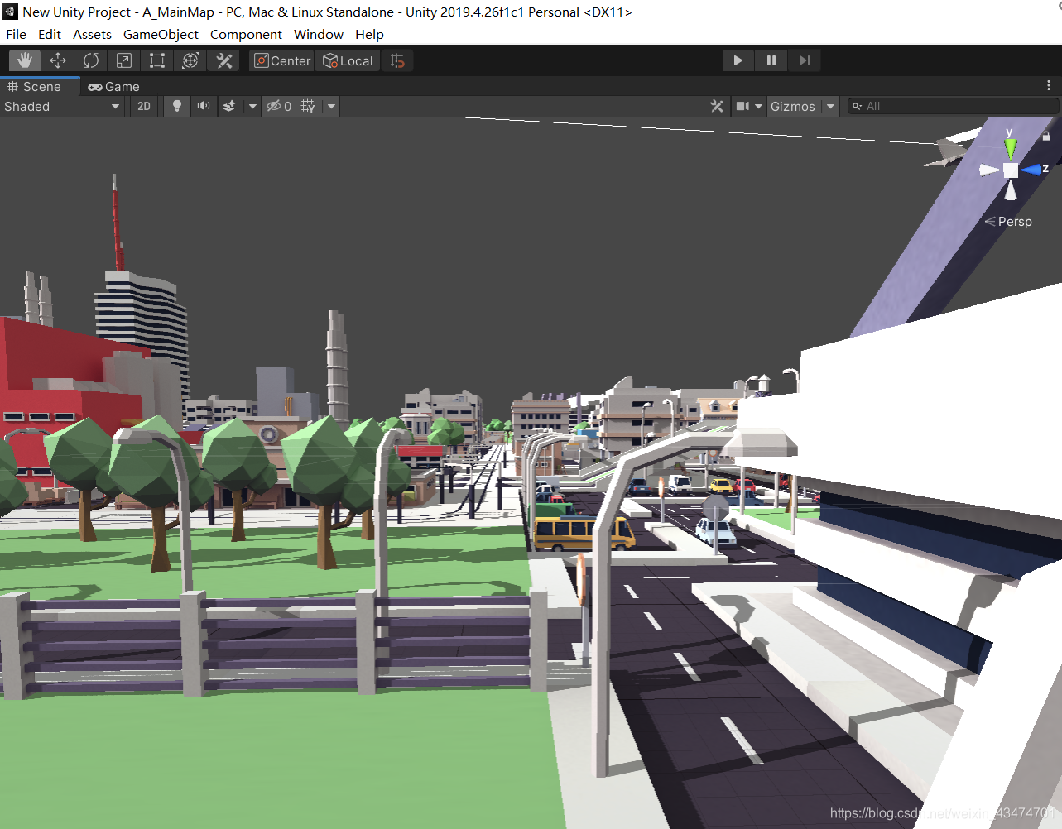
Task: Toggle scene effects (skybox, fog) icon
Action: tap(229, 106)
